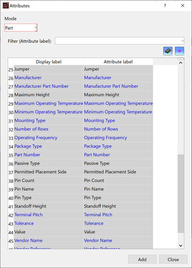Click the Add button
This screenshot has width=192, height=268.
142,259
